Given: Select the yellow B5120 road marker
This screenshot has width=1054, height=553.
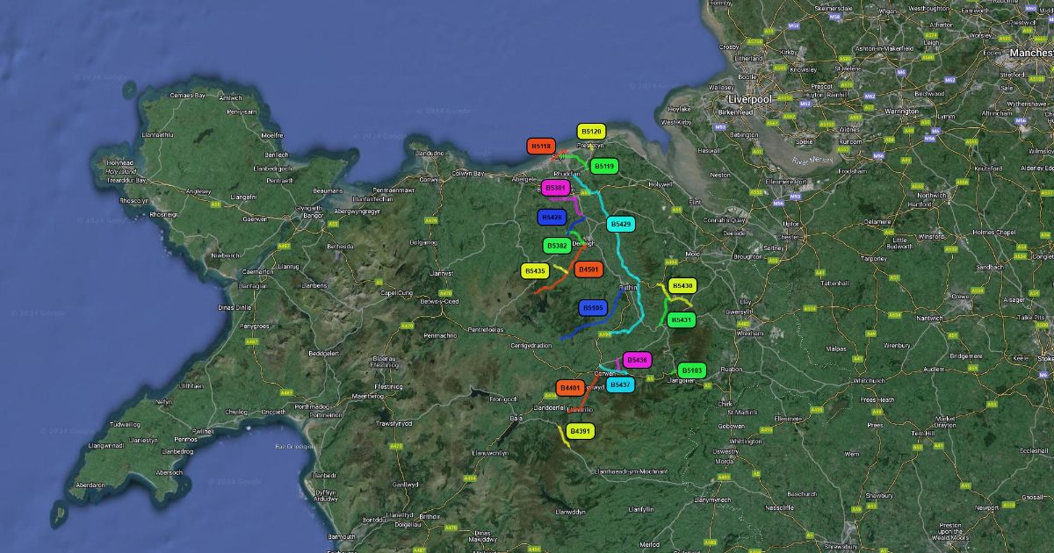Looking at the screenshot, I should pyautogui.click(x=591, y=132).
